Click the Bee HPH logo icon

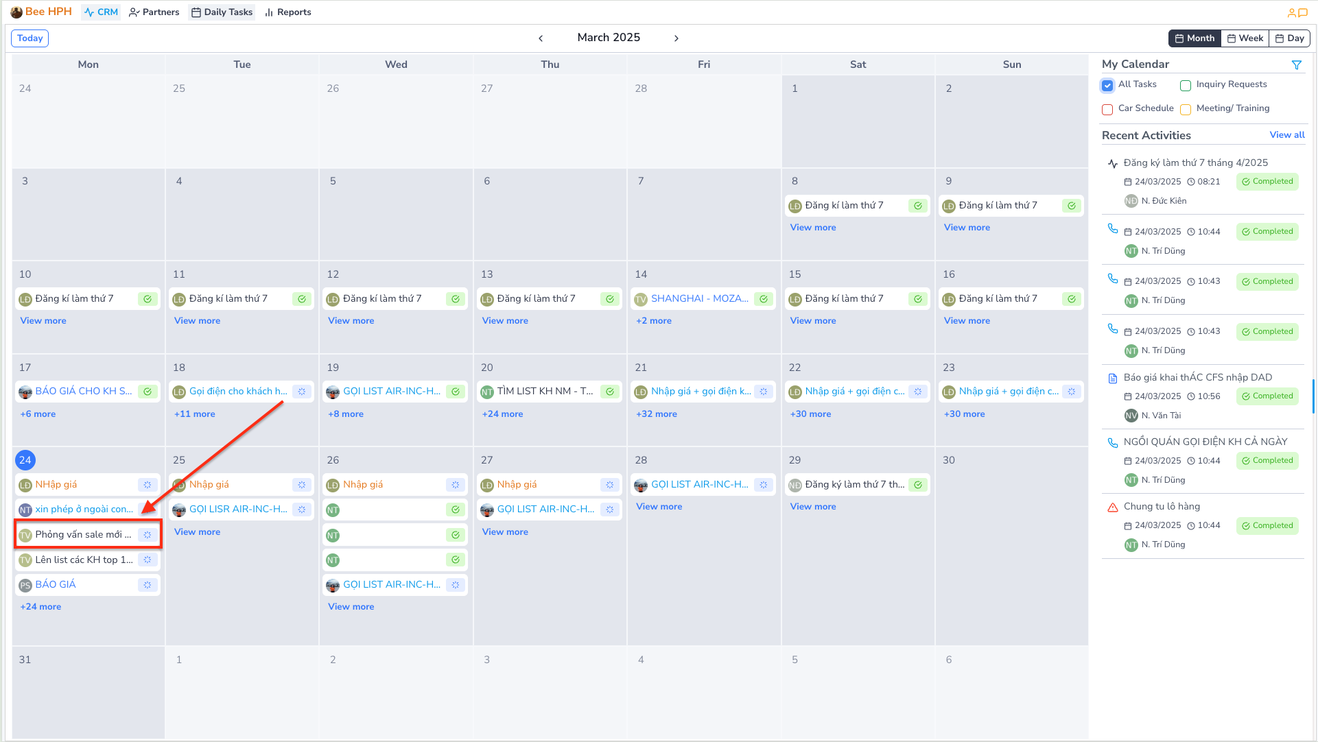pos(16,12)
